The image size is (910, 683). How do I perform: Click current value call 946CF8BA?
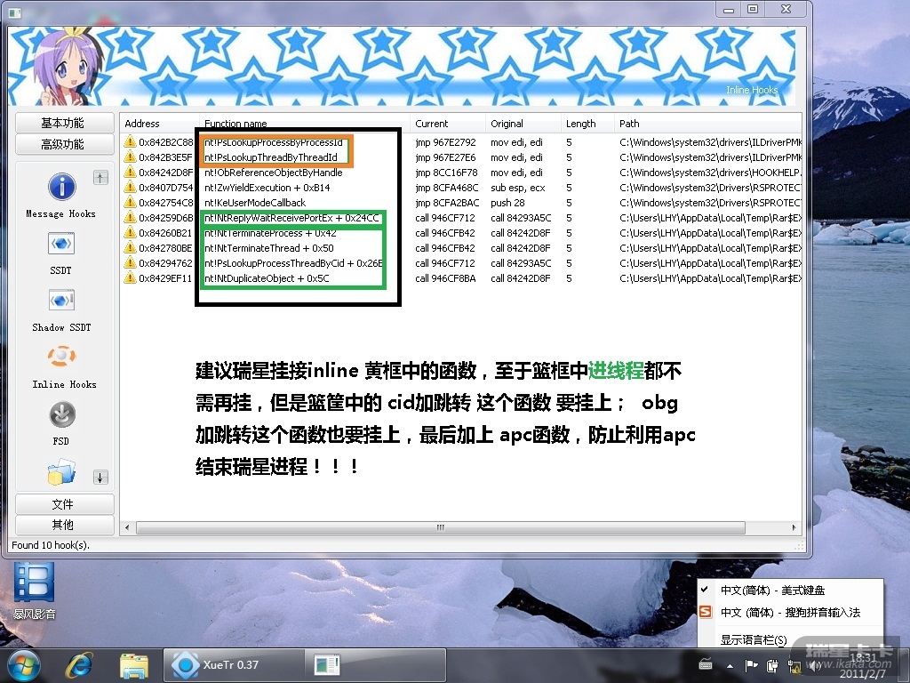click(x=445, y=277)
